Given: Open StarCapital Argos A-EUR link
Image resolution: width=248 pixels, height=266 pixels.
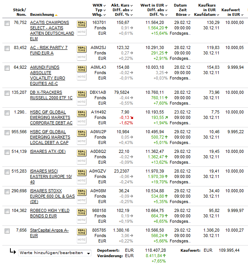Looking at the screenshot, I should (x=49, y=233).
